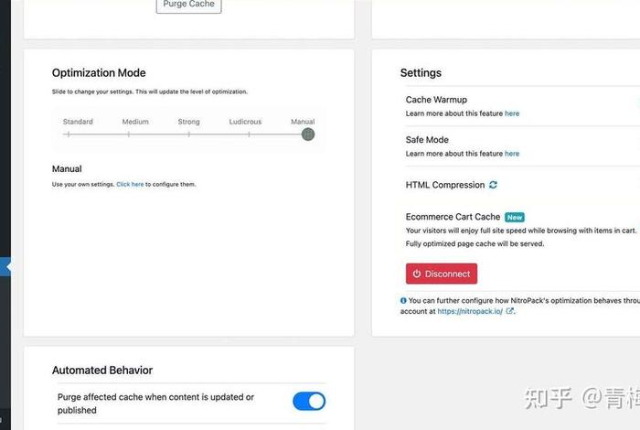Set optimization slider to Ludicrous

coord(249,134)
